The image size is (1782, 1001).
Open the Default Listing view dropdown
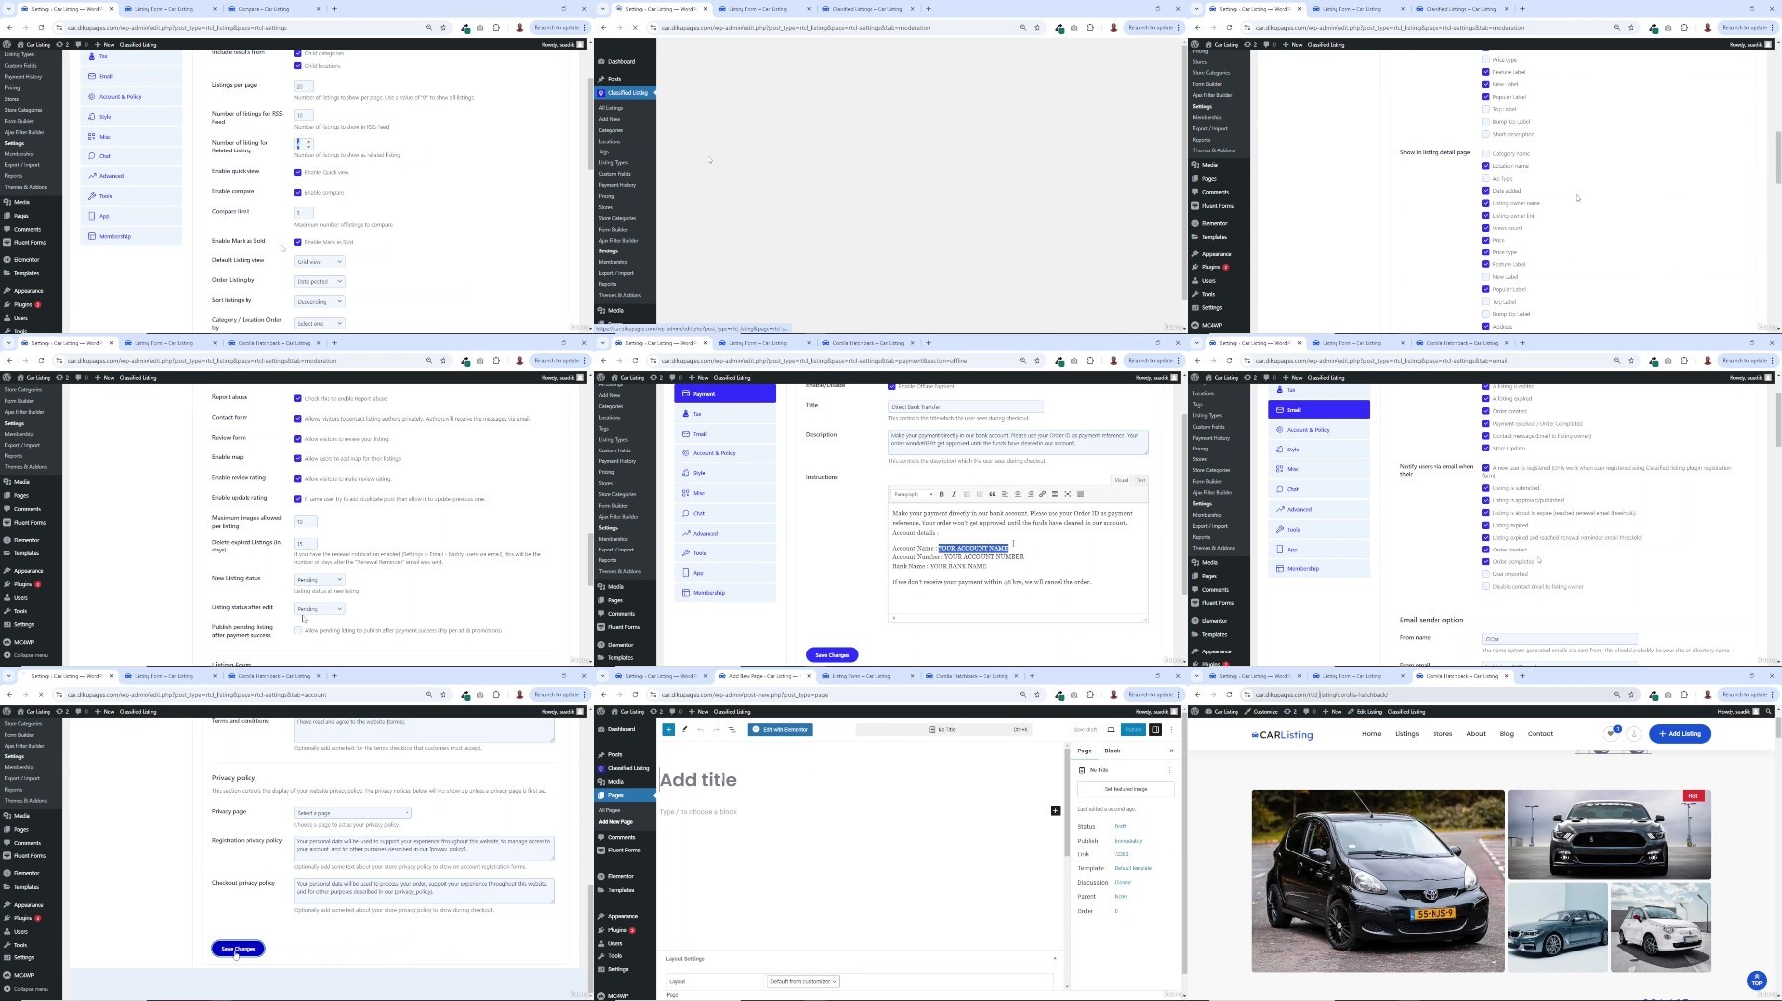[x=319, y=261]
